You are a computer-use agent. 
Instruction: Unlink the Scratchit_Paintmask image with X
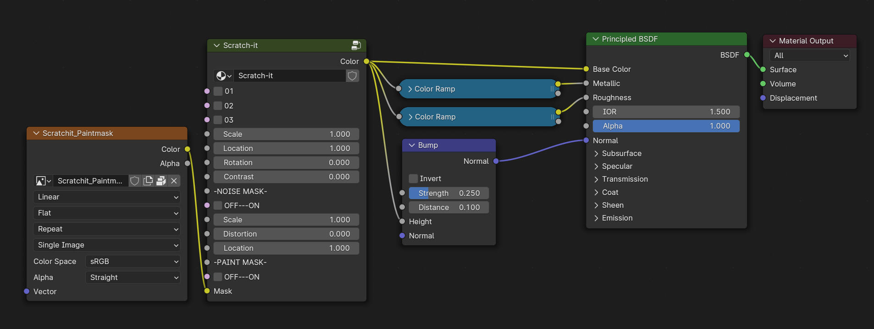coord(174,181)
